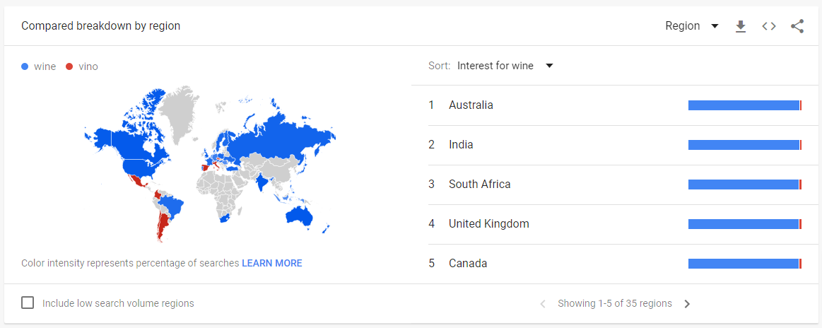Select Australia in the region list
Viewport: 822px width, 328px height.
[x=471, y=105]
